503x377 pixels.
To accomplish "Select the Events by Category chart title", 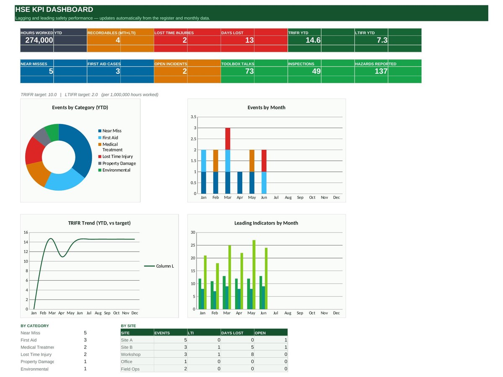I will pyautogui.click(x=80, y=108).
